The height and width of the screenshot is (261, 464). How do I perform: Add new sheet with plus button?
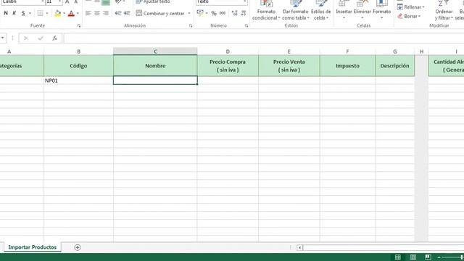coord(78,247)
